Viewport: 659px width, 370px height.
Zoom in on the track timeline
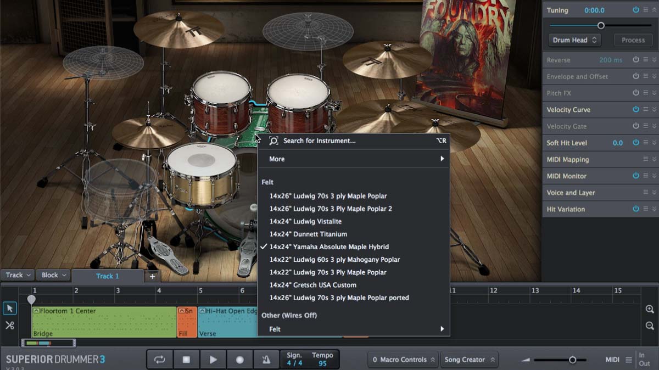[650, 310]
